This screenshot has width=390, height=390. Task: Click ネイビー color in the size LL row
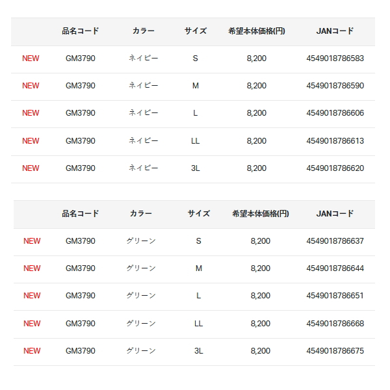(143, 141)
